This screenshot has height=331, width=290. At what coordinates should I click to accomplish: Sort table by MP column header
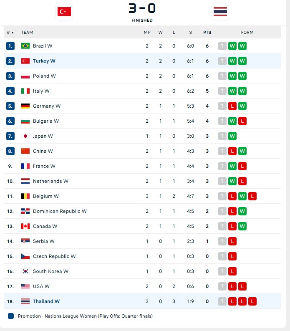[147, 32]
